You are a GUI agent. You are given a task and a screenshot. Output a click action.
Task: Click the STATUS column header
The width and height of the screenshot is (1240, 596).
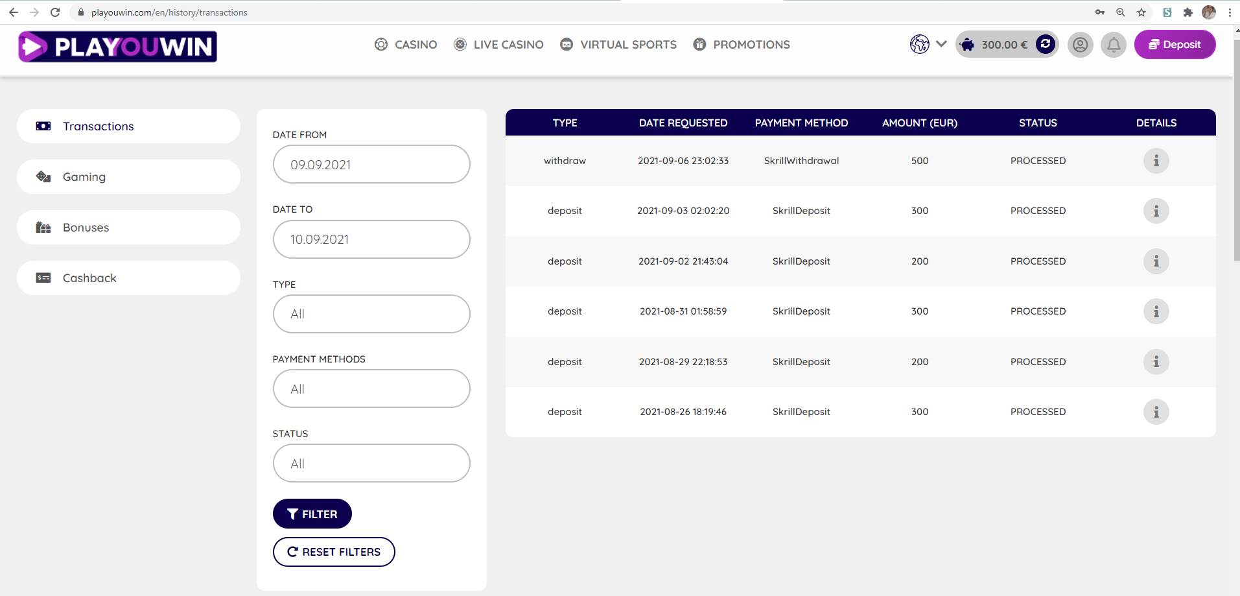pyautogui.click(x=1038, y=123)
